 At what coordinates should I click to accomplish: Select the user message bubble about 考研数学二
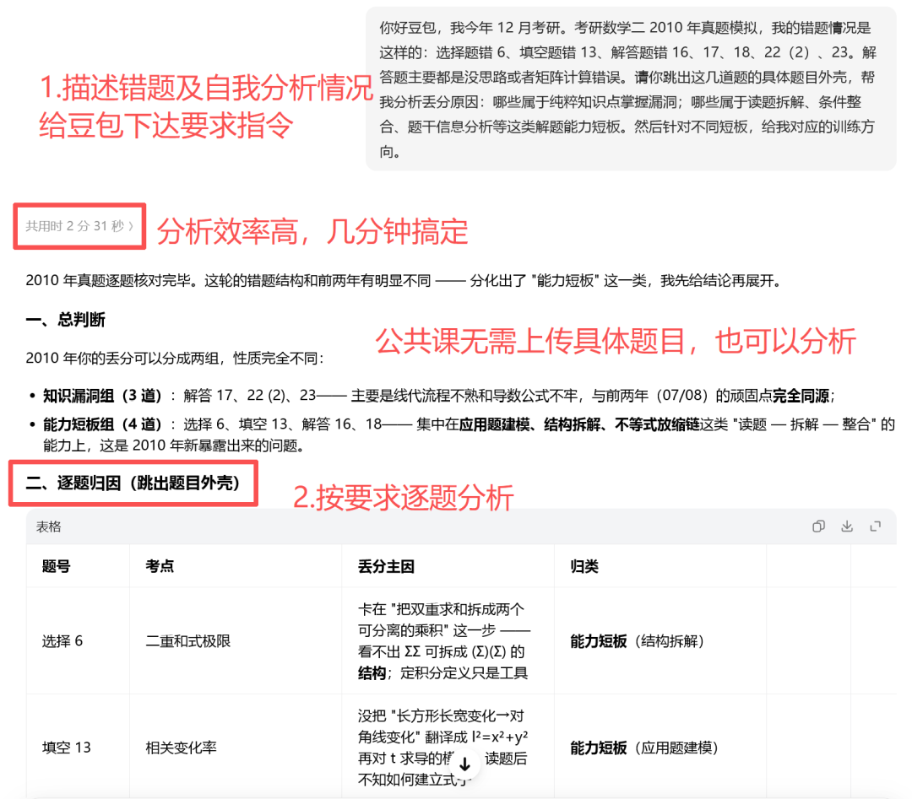click(x=631, y=89)
